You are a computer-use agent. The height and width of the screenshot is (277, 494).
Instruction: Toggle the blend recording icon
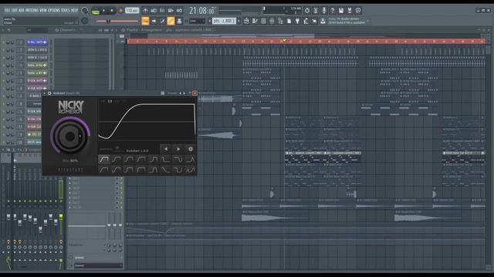point(171,10)
